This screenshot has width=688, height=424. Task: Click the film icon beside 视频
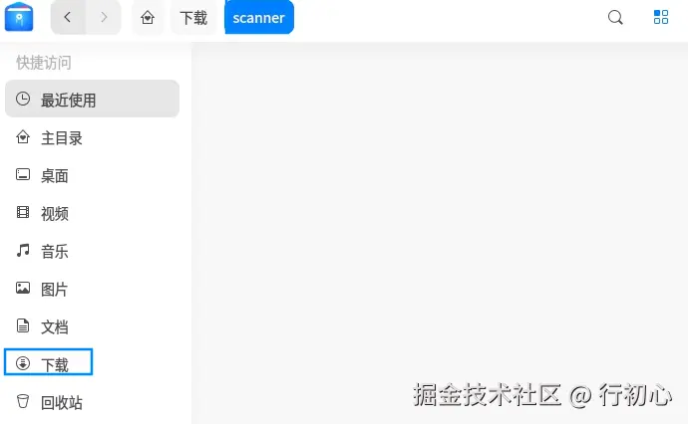[x=23, y=212]
